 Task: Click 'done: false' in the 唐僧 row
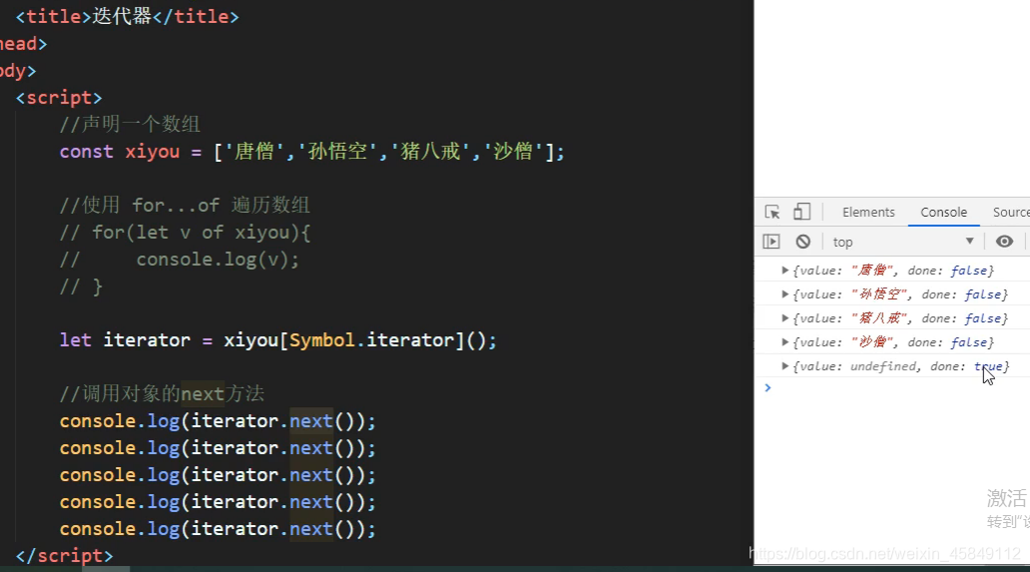pos(947,271)
